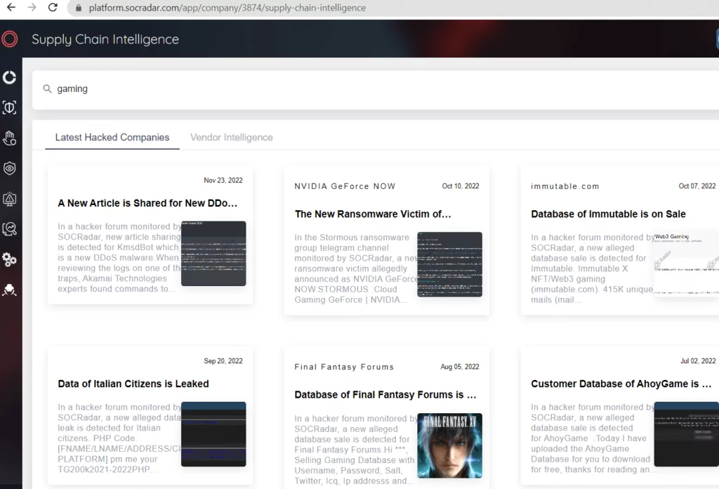This screenshot has width=719, height=489.
Task: Click KmsdBot DDoS malware description text
Action: click(119, 258)
